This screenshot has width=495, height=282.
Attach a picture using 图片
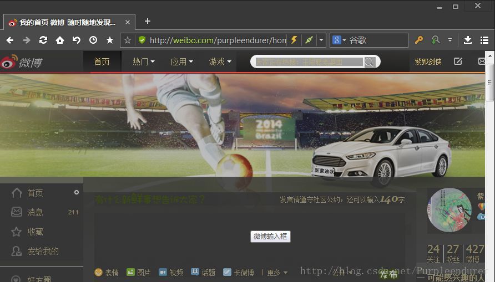[x=138, y=273]
